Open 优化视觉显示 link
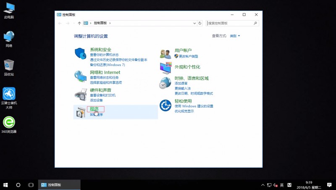The image size is (336, 190). click(184, 111)
